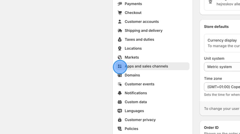The image size is (240, 134).
Task: Click the 'To change your user' note
Action: pyautogui.click(x=222, y=109)
